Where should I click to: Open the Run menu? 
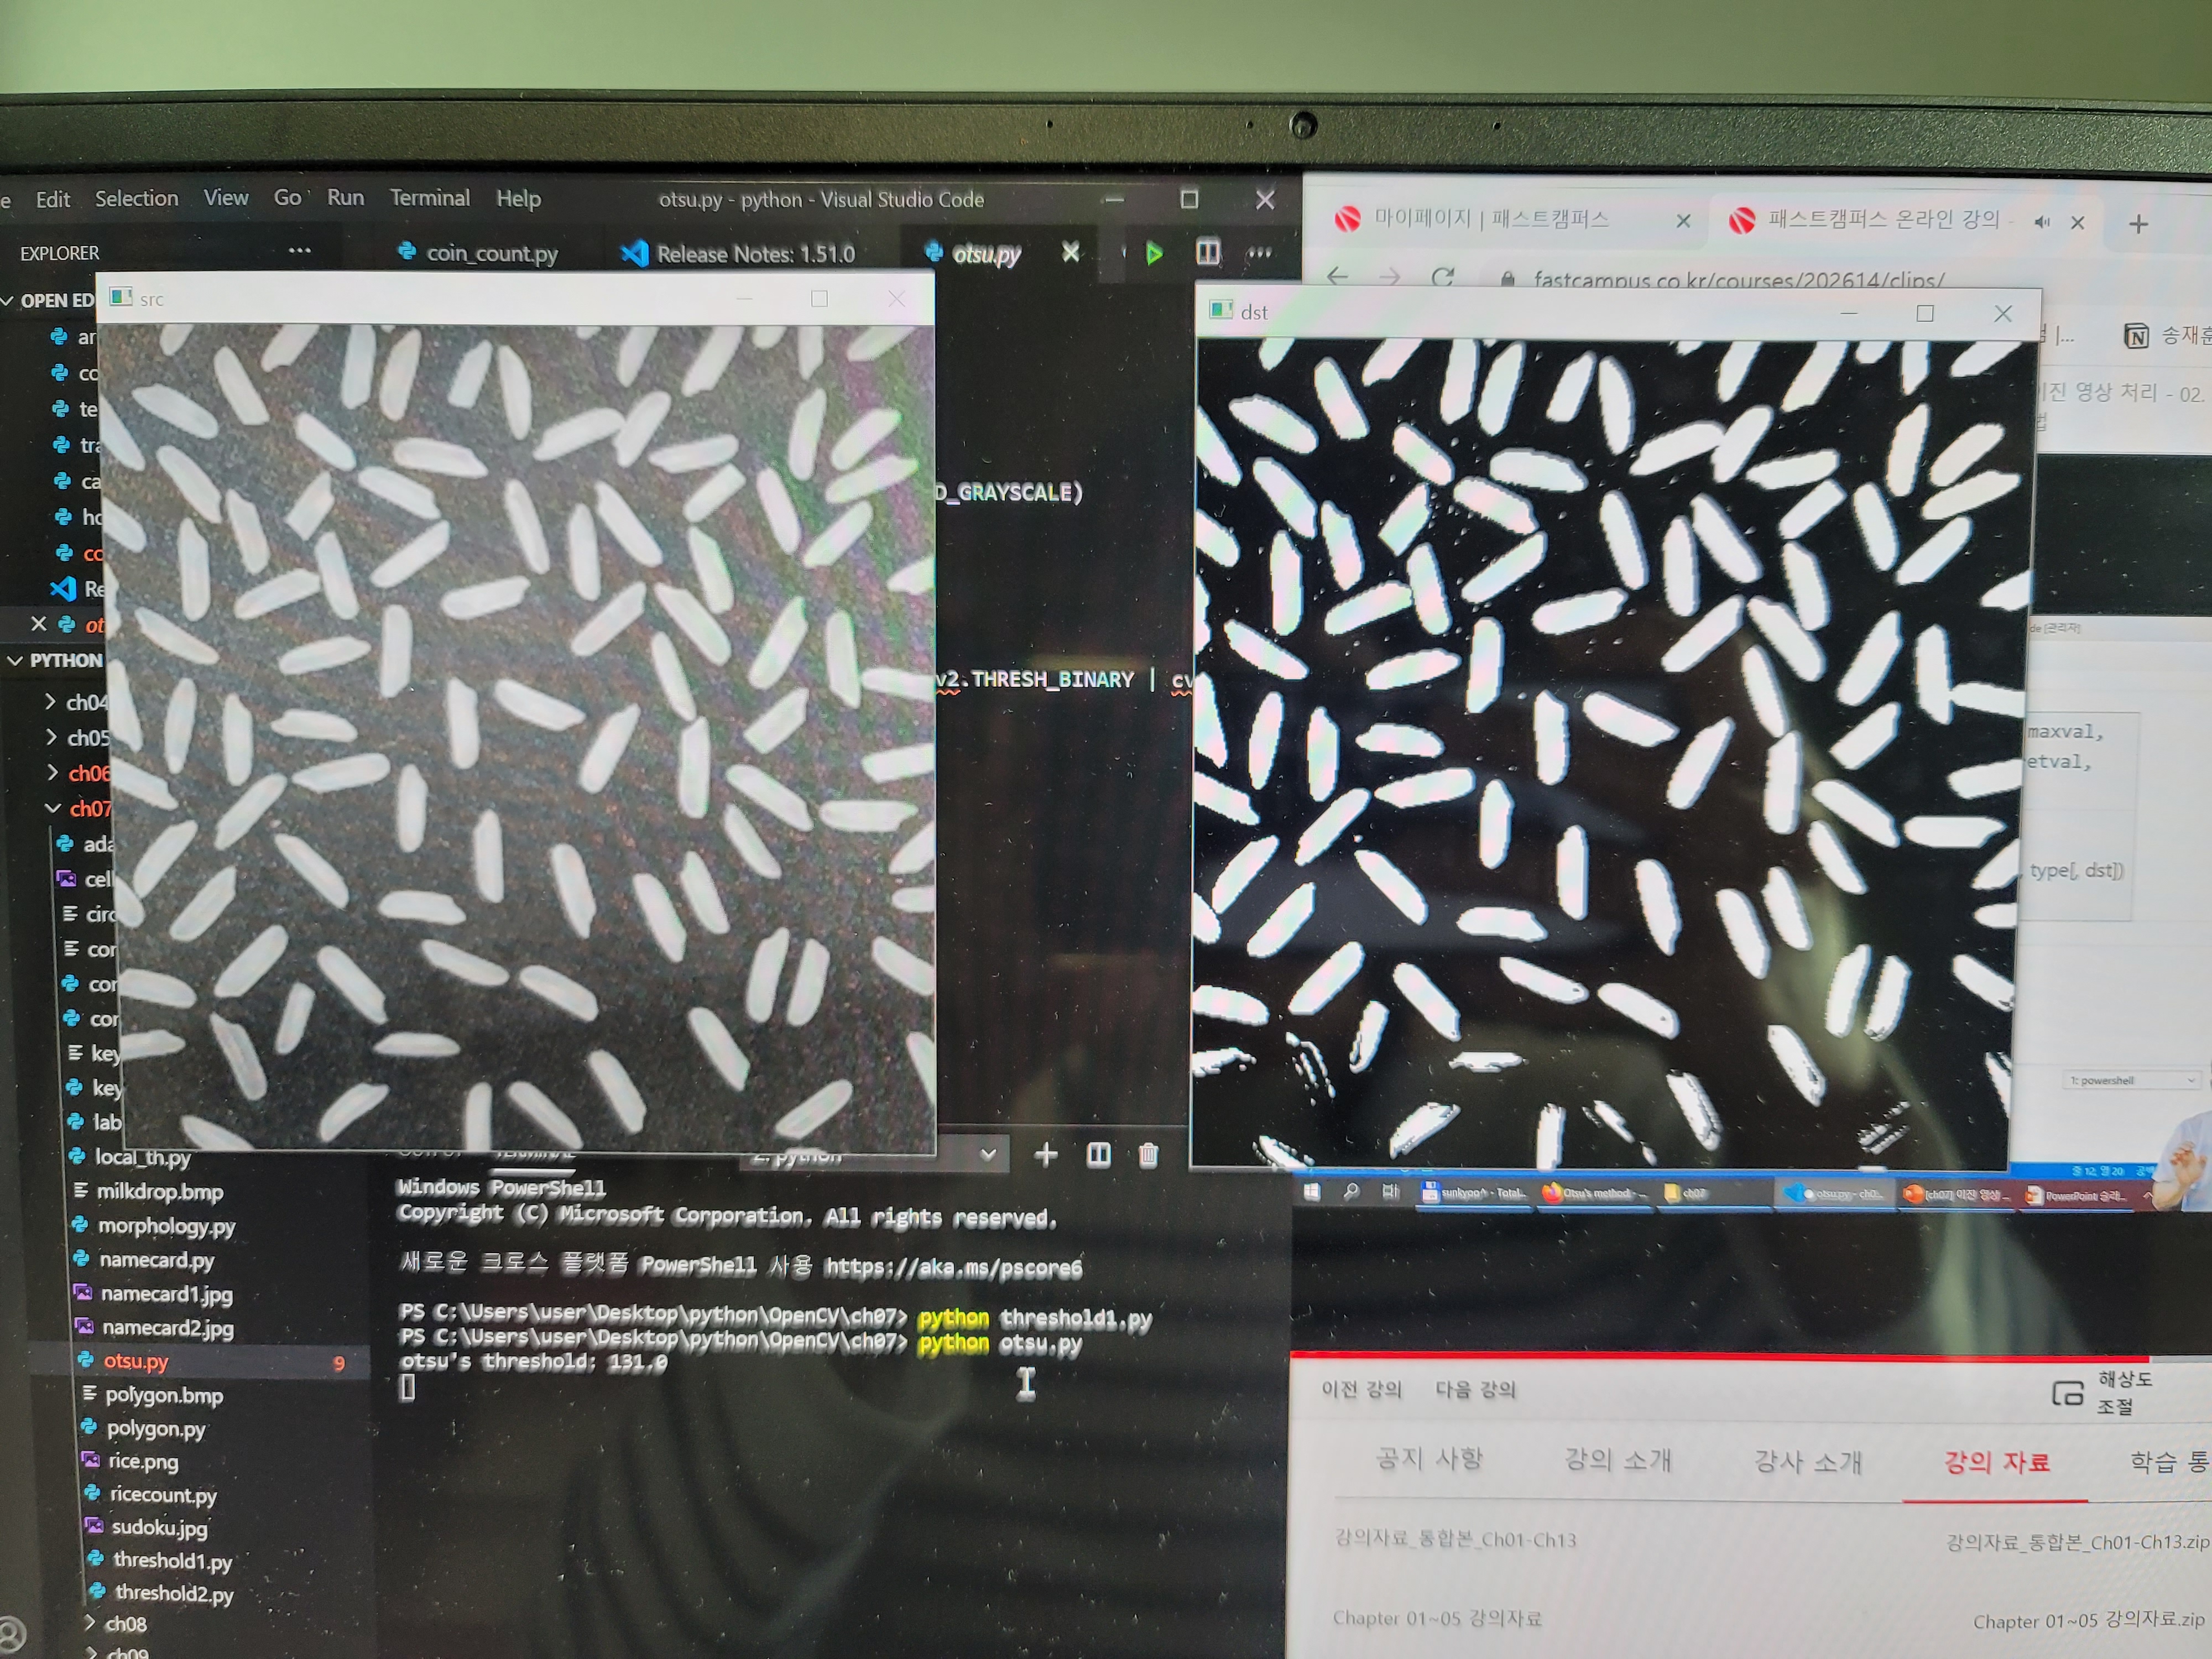(x=345, y=197)
